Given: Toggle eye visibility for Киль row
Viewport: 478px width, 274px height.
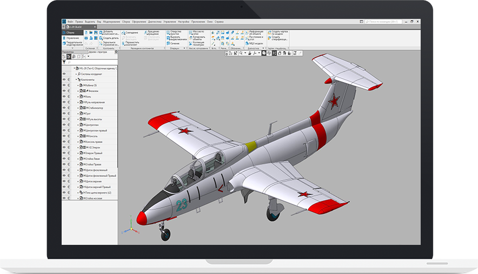Looking at the screenshot, I should point(64,97).
